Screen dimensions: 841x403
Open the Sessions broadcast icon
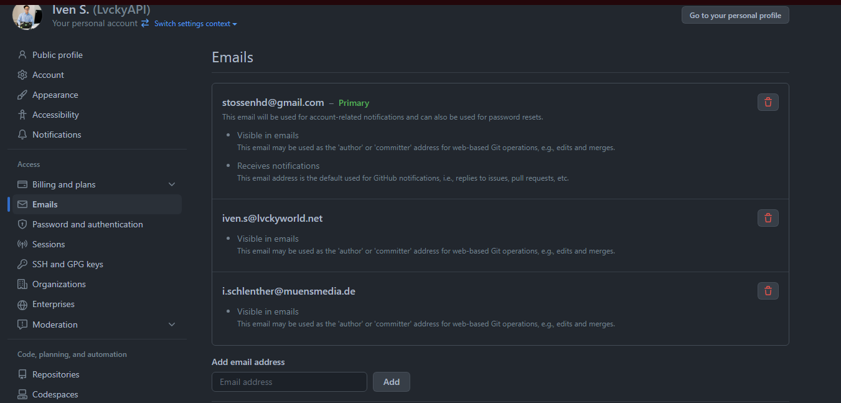point(22,244)
